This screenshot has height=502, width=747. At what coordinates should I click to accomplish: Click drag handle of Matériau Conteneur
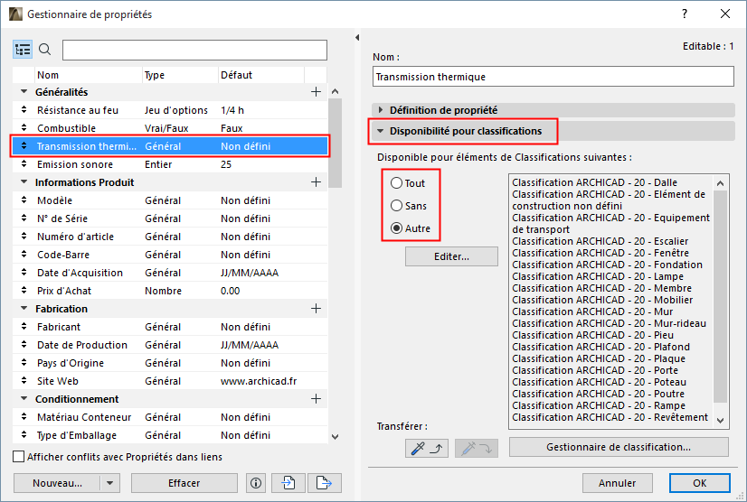(x=24, y=417)
